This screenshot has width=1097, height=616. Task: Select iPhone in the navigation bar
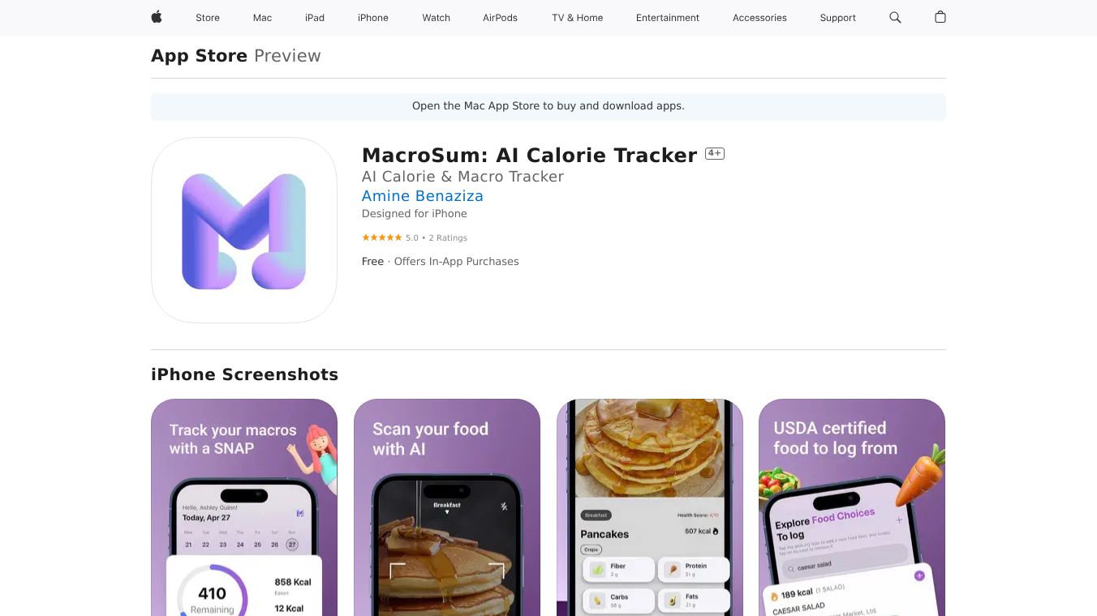tap(373, 18)
